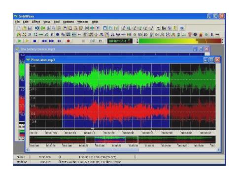Click the black dash icon ending effects toolbar
Viewport: 239px width, 179px height.
tap(217, 35)
